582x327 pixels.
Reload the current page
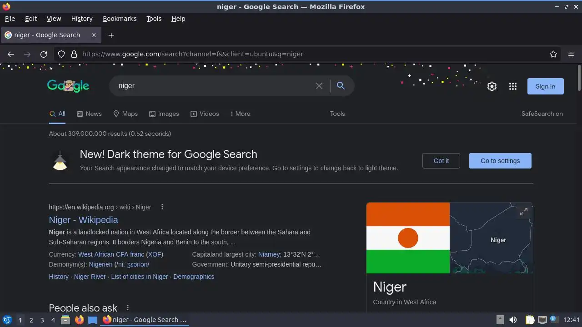[x=44, y=54]
